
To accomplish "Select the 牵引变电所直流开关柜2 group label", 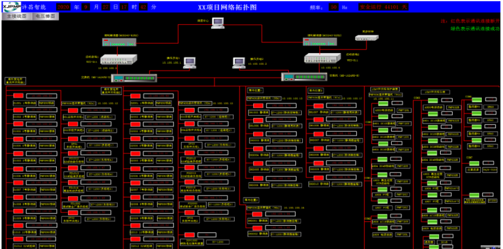I will click(x=112, y=90).
